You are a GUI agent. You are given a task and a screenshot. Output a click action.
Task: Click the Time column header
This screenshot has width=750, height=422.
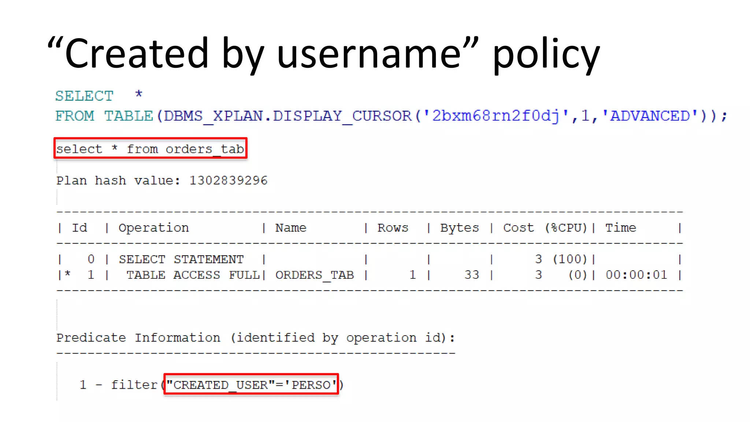621,228
